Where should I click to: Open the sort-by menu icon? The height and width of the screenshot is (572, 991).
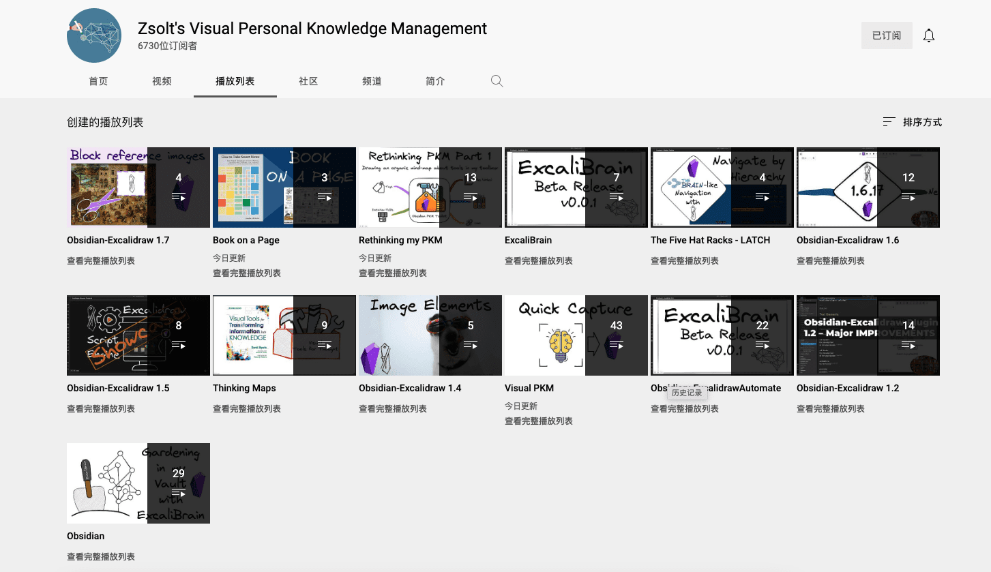[x=889, y=122]
